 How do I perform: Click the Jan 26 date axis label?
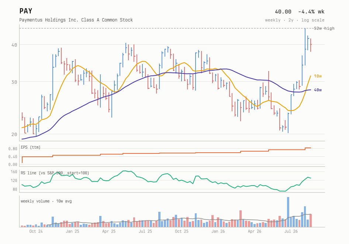point(218,231)
